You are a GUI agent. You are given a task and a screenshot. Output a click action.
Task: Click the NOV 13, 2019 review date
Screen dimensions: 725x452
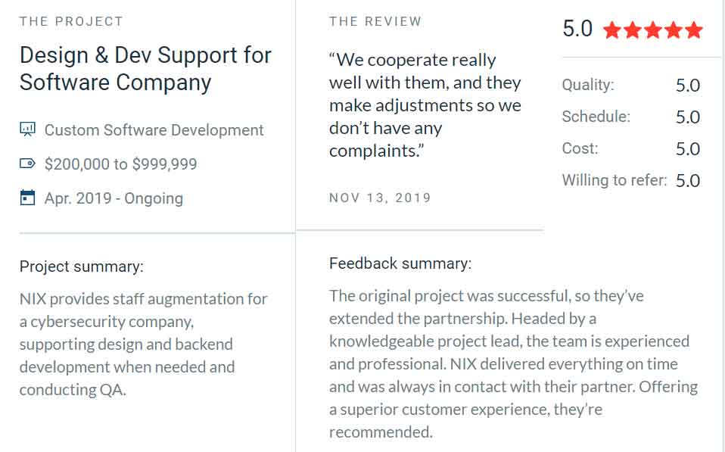click(380, 198)
